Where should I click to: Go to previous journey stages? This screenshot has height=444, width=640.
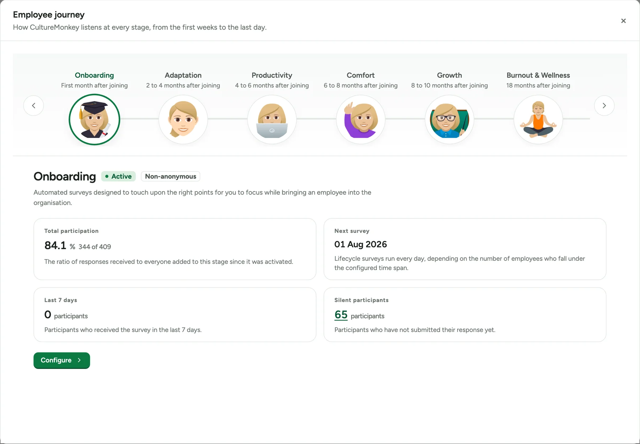pos(34,106)
